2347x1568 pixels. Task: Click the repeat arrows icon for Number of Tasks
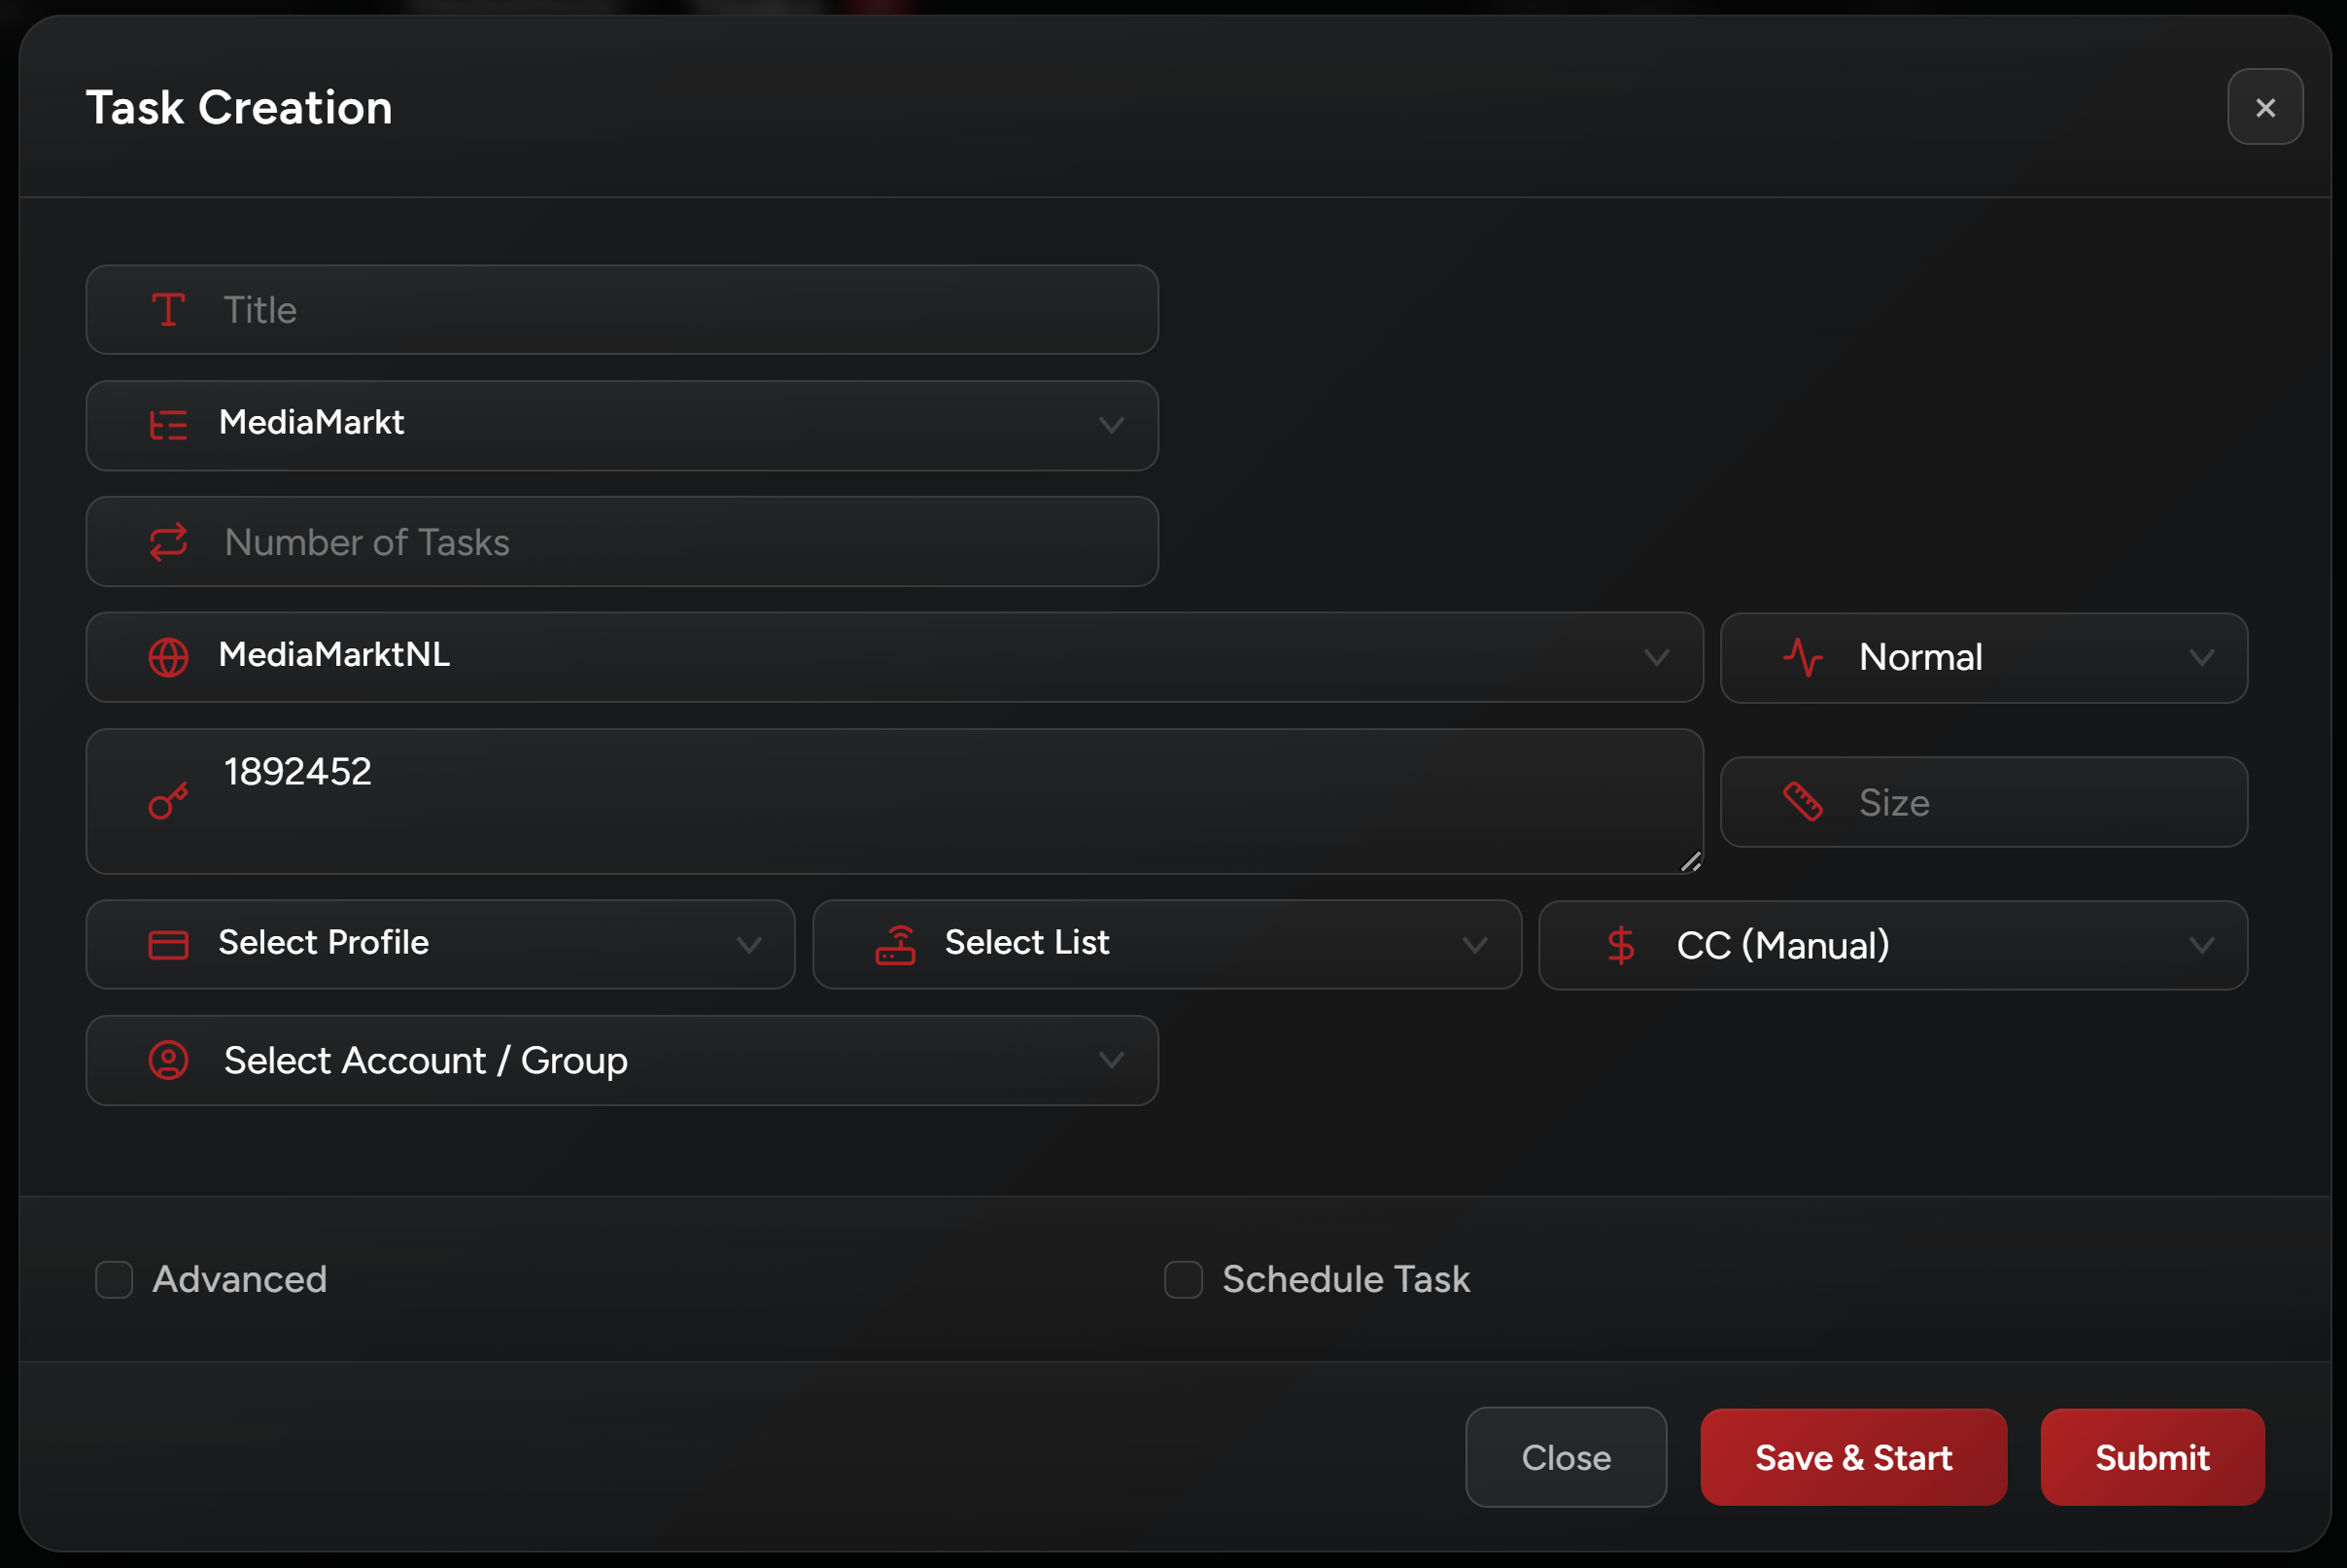tap(168, 542)
